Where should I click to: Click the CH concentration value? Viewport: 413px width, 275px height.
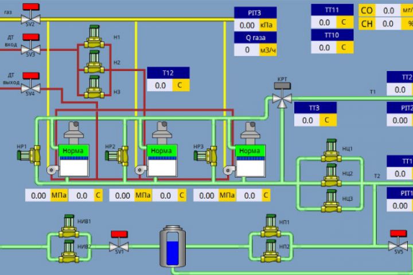point(388,23)
